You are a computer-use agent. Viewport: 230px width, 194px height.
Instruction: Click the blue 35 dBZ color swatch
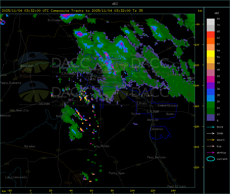(x=211, y=92)
